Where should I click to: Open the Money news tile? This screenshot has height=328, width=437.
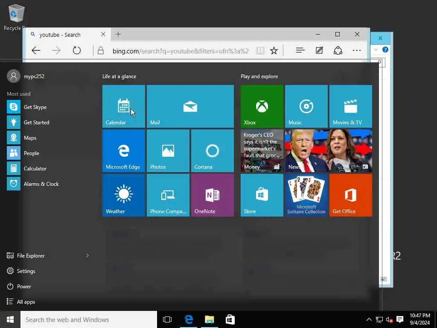[262, 151]
